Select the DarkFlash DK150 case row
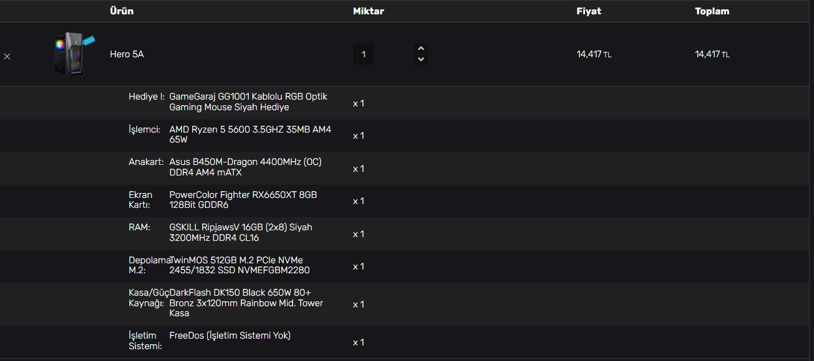The width and height of the screenshot is (814, 361). point(407,304)
